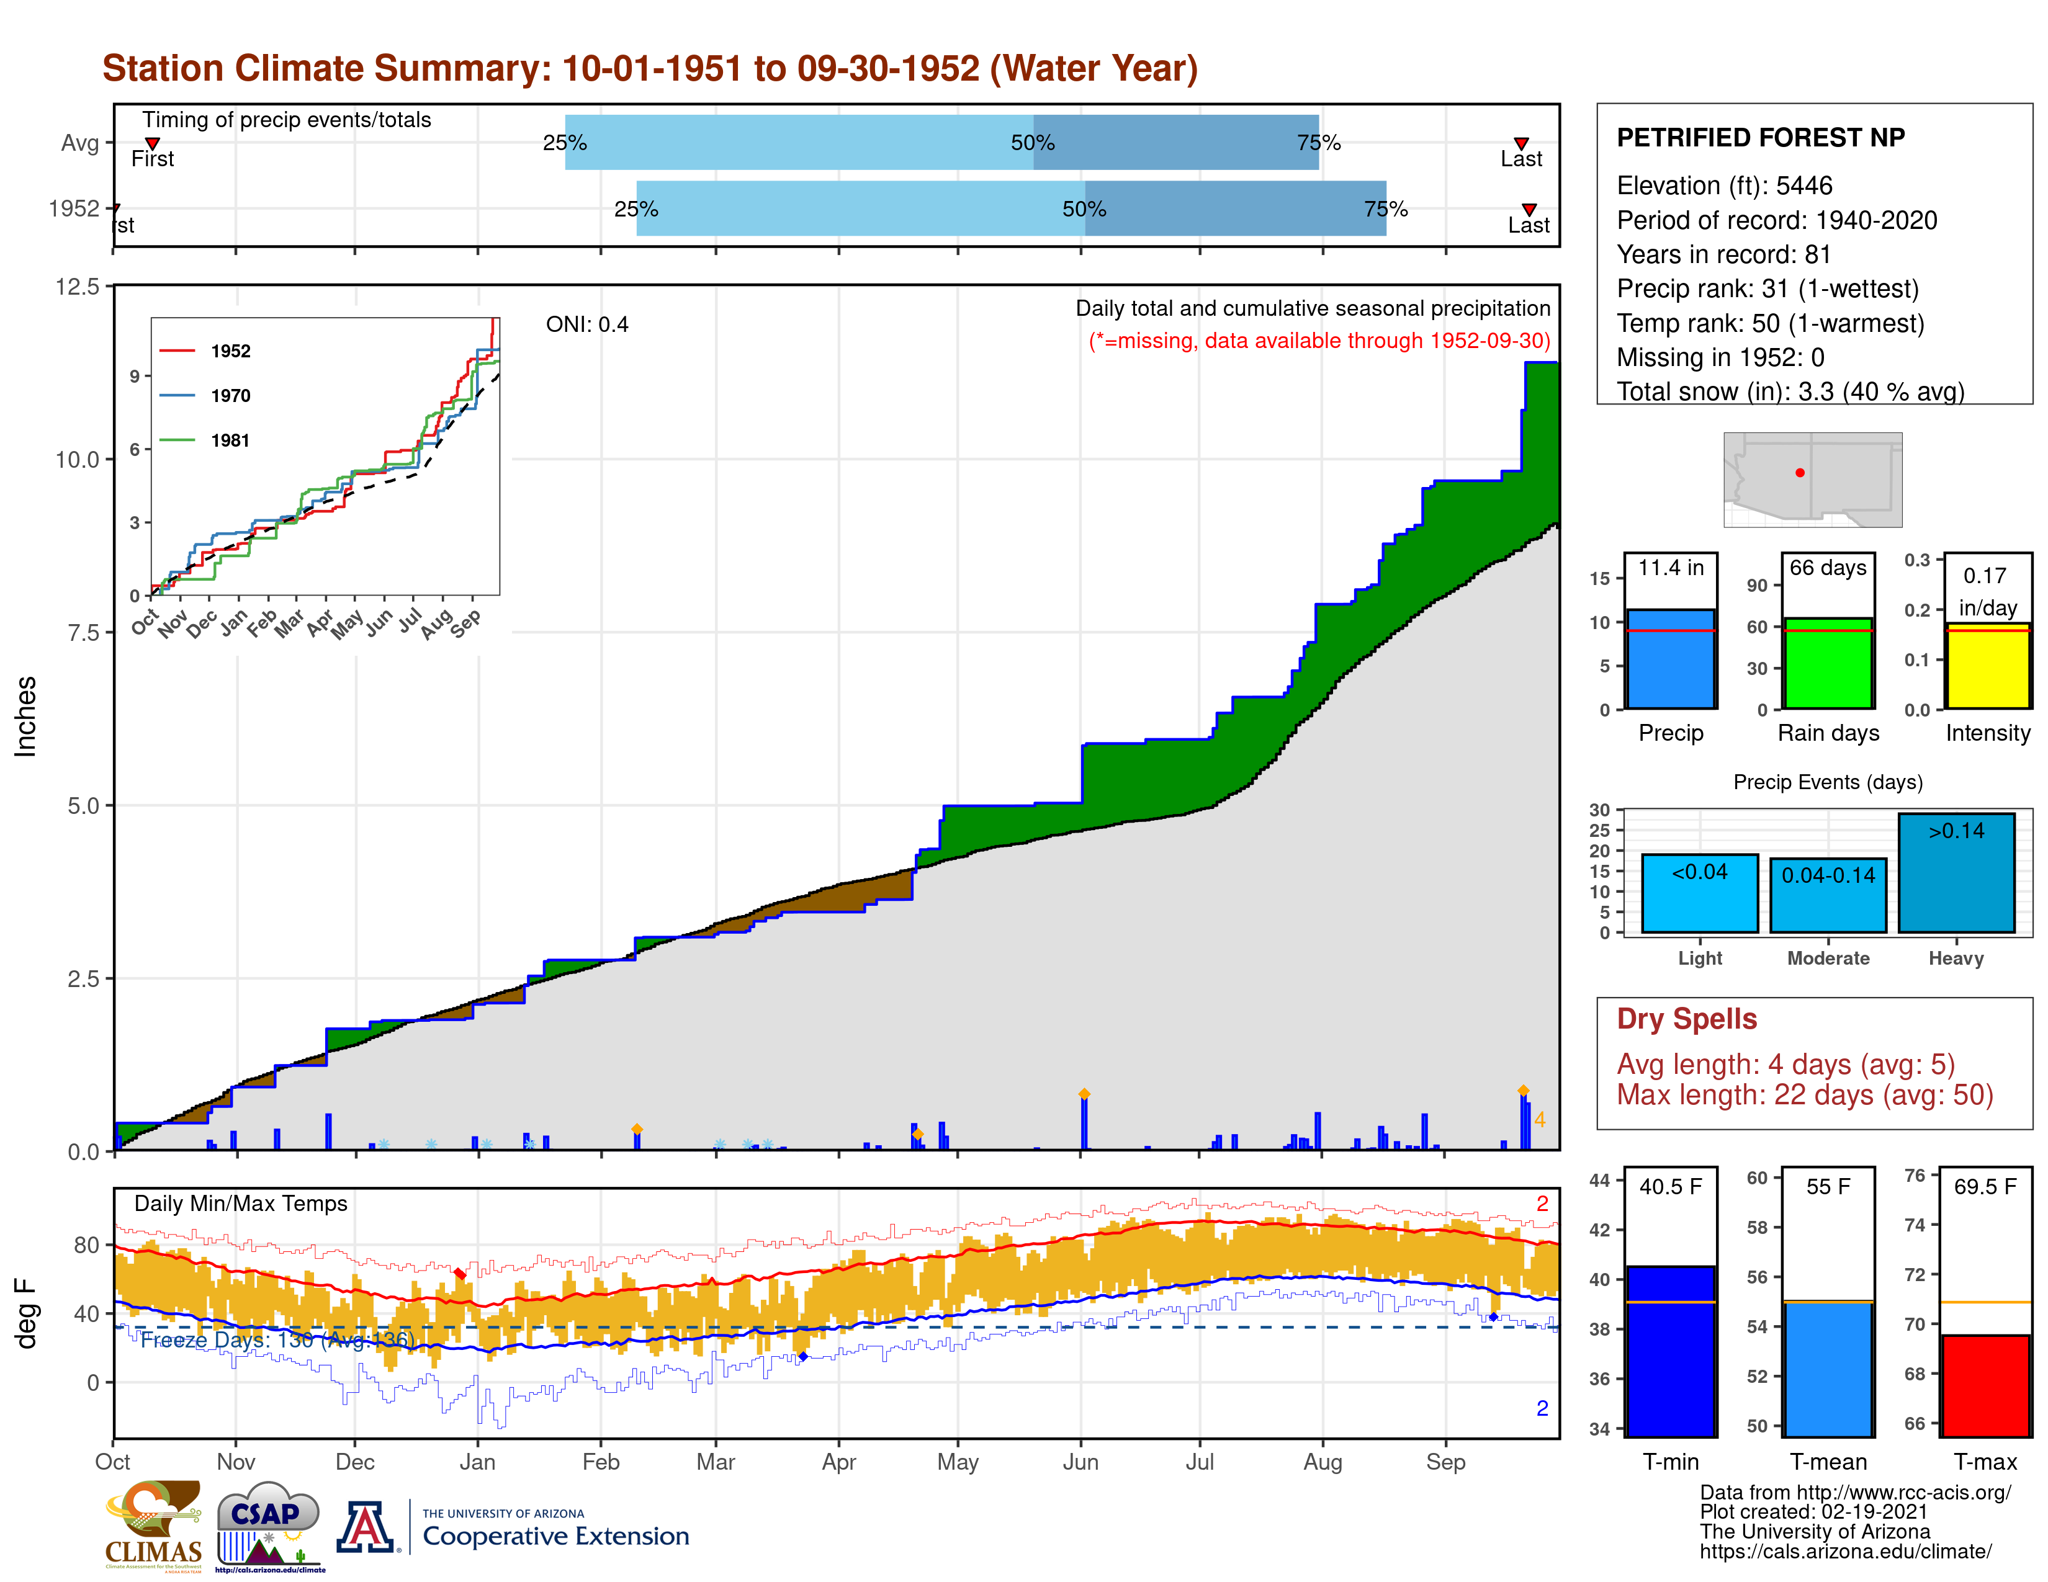Click the http://www.rcc-acis.org/ data source link
Screen dimensions: 2048x1582
(x=1903, y=1492)
